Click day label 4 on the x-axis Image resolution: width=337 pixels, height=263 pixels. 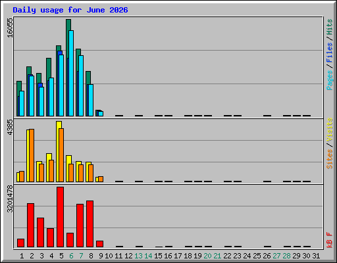coord(51,256)
